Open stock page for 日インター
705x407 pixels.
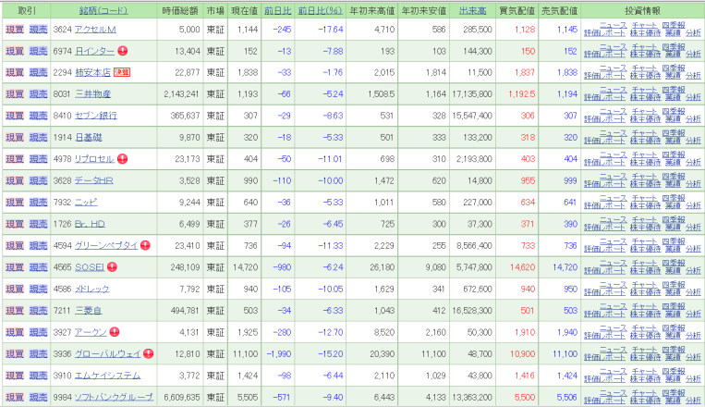pyautogui.click(x=94, y=51)
